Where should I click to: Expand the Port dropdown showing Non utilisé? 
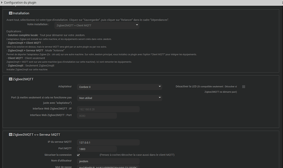[x=119, y=98]
